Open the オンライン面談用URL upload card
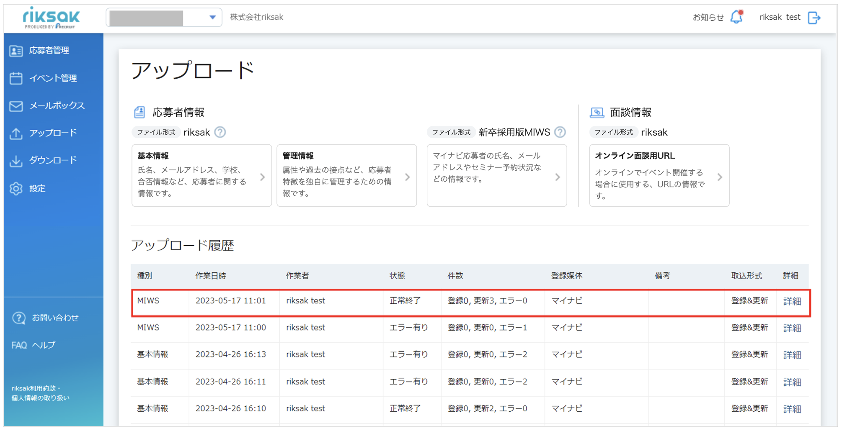This screenshot has height=431, width=842. 659,175
